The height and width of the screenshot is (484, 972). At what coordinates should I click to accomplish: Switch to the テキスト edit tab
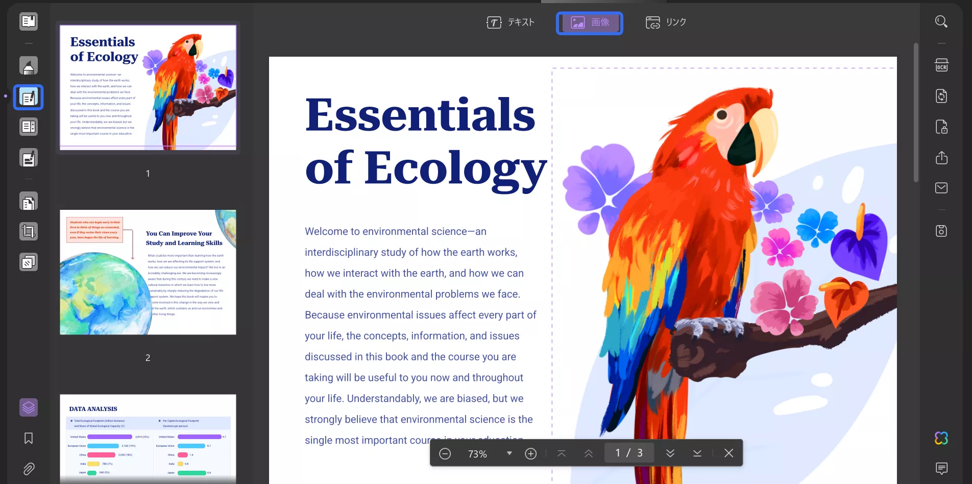coord(511,22)
